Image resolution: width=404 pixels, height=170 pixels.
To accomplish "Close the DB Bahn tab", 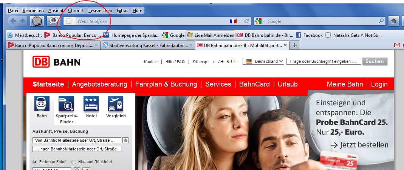I will coord(285,46).
